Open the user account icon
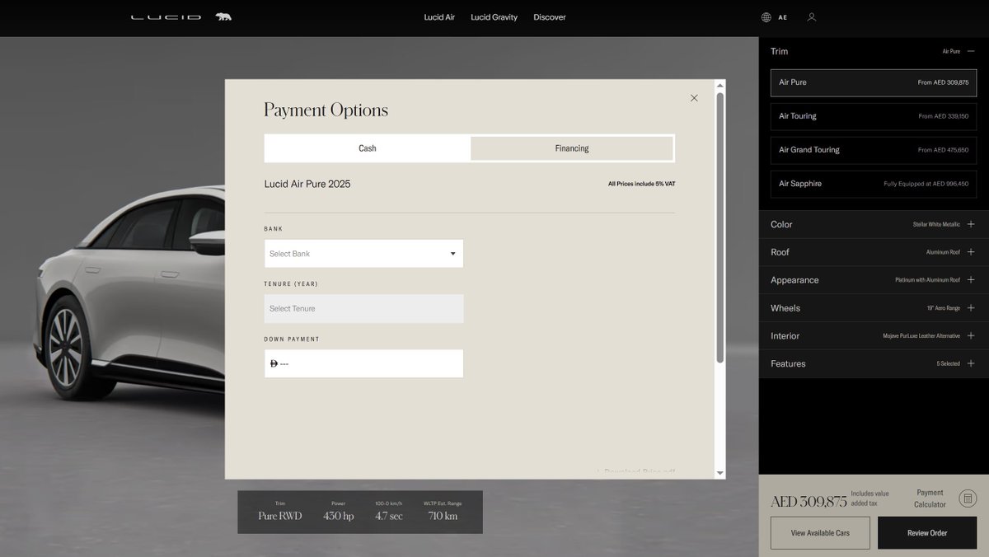This screenshot has height=557, width=989. click(x=812, y=17)
